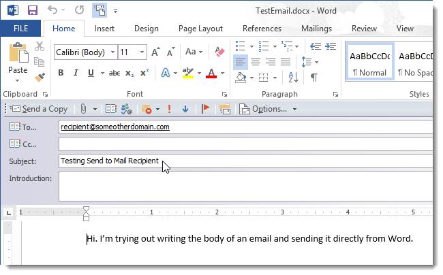Click the Redo icon in title bar

click(x=79, y=10)
